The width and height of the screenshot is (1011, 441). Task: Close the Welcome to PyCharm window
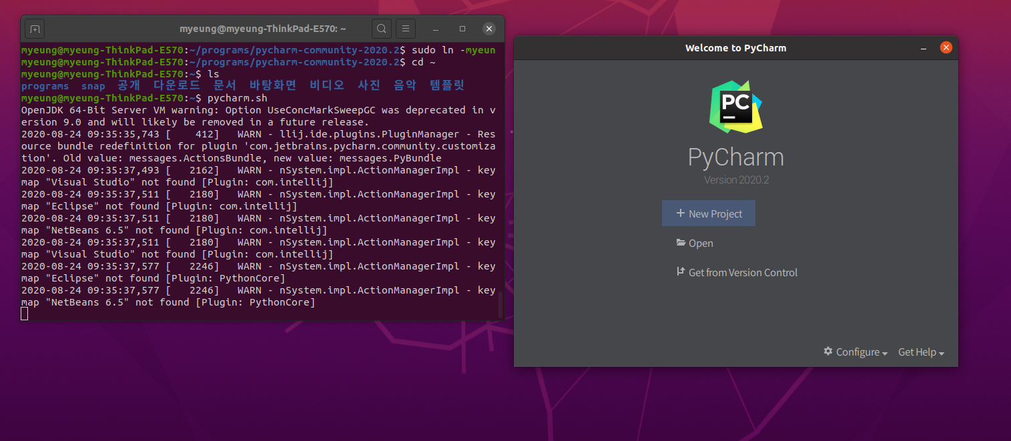tap(946, 48)
